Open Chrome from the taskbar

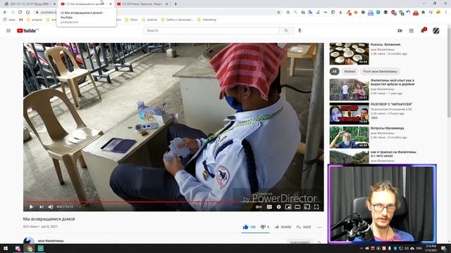coord(30,248)
